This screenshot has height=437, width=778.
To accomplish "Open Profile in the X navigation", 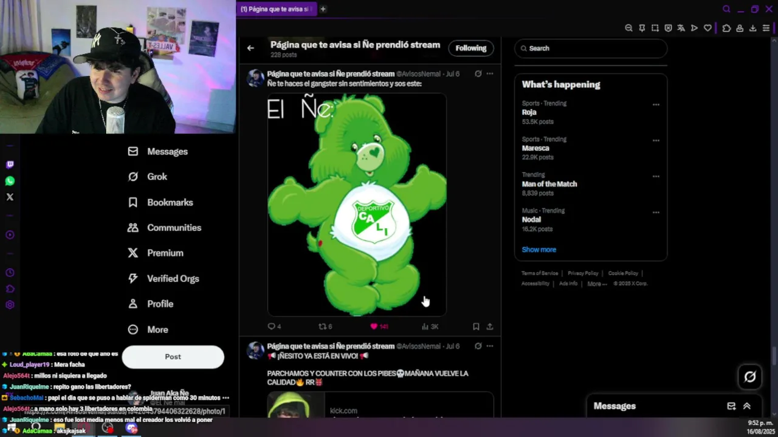I will [150, 304].
